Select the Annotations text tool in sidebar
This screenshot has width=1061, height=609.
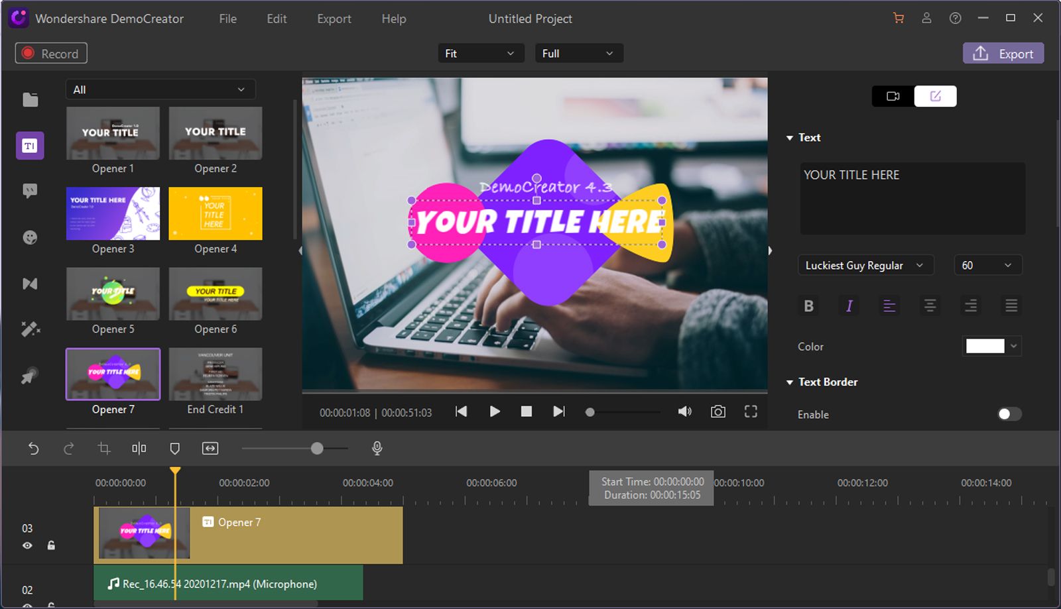pyautogui.click(x=30, y=145)
